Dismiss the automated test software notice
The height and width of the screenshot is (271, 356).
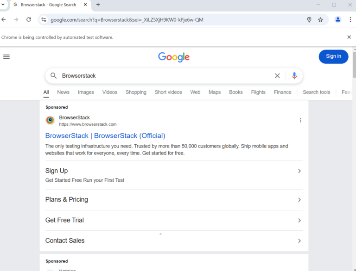pyautogui.click(x=349, y=37)
